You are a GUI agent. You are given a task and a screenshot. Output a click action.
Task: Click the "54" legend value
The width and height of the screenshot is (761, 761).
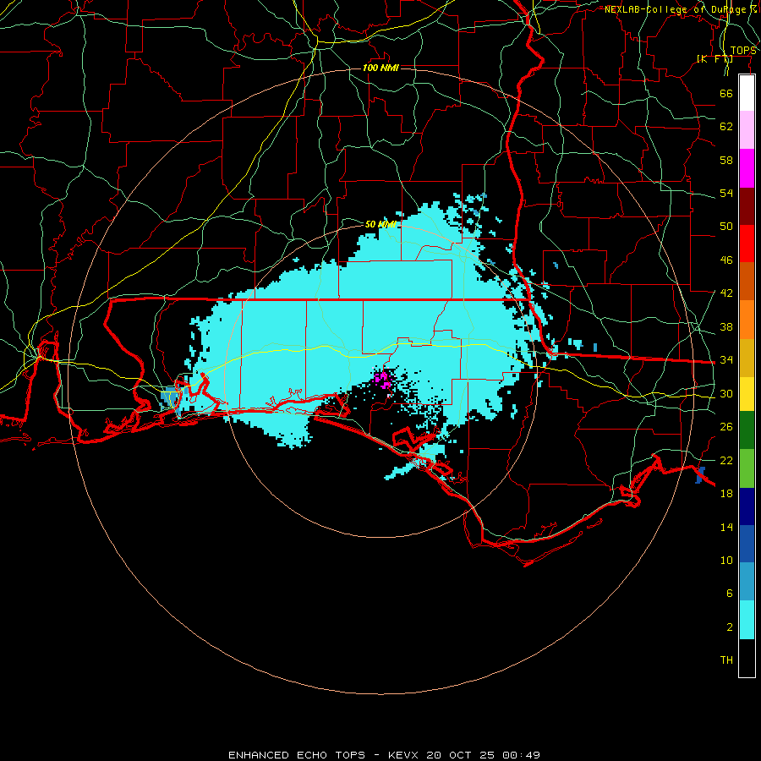click(x=726, y=193)
